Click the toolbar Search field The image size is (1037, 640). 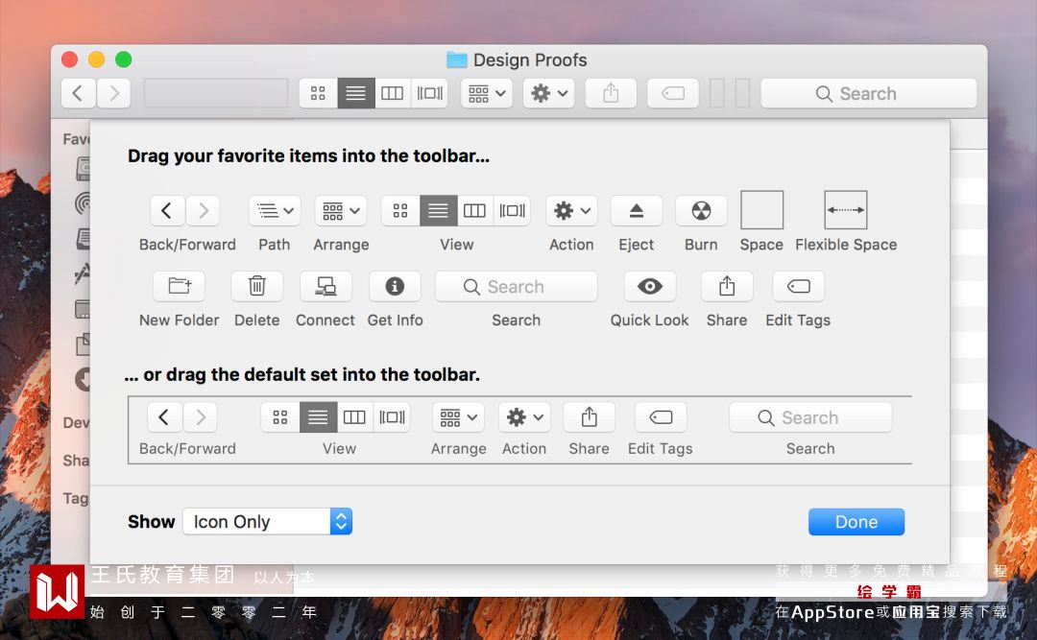[x=868, y=93]
